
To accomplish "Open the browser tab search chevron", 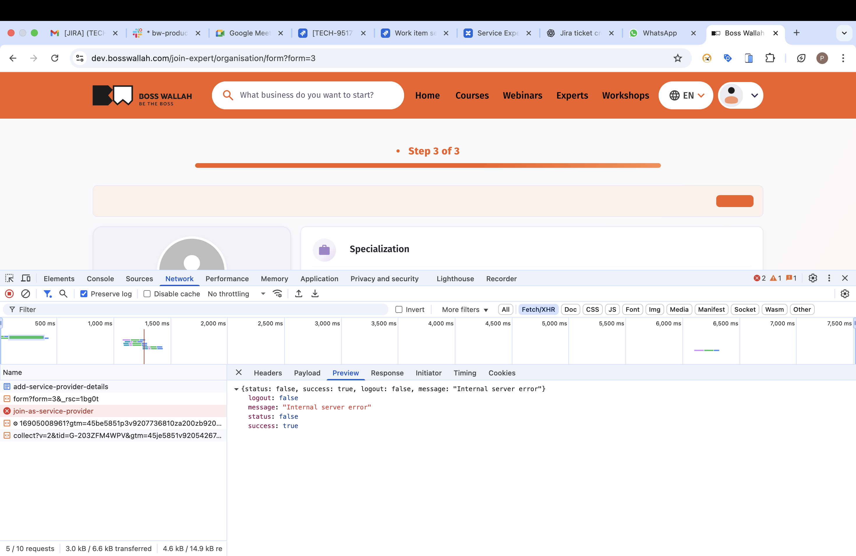I will coord(844,33).
